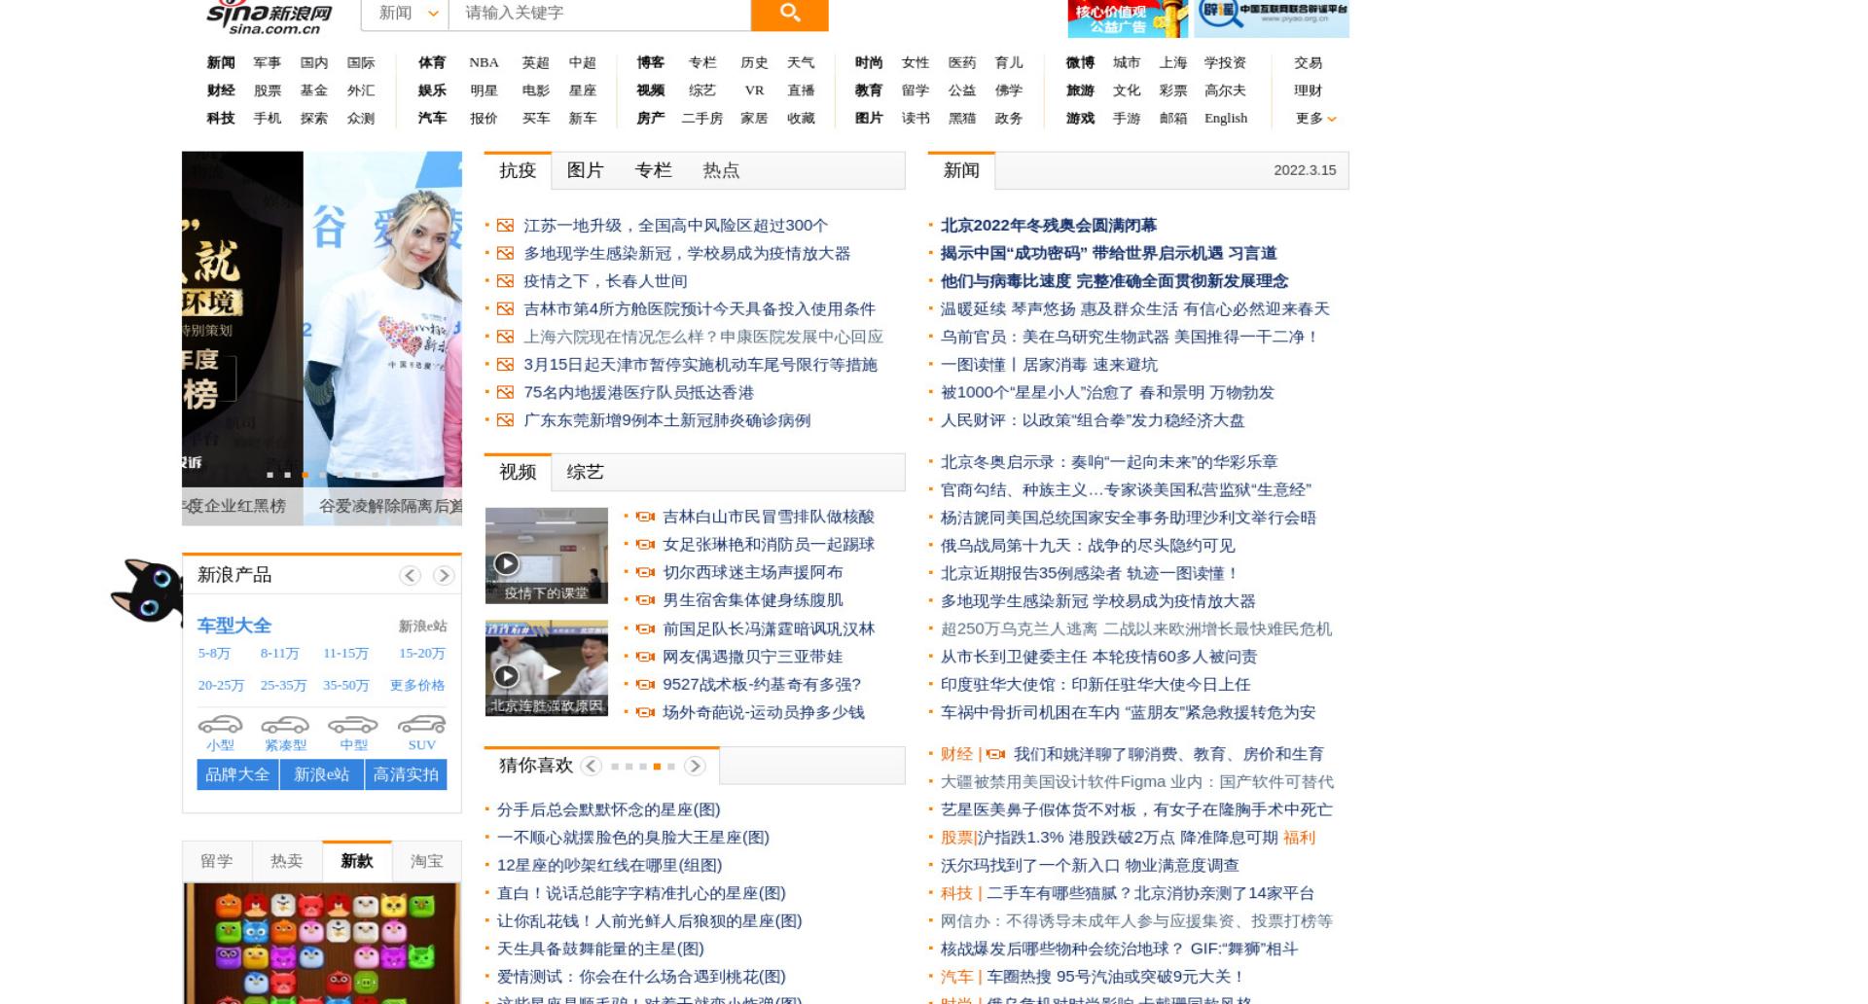
Task: Open the Sina logo homepage link
Action: click(269, 16)
